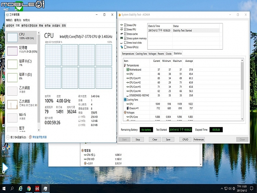Select the memory (記憶體) item in sidebar

click(x=22, y=50)
